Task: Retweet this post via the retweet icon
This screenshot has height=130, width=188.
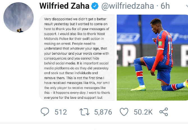Action: (84, 112)
